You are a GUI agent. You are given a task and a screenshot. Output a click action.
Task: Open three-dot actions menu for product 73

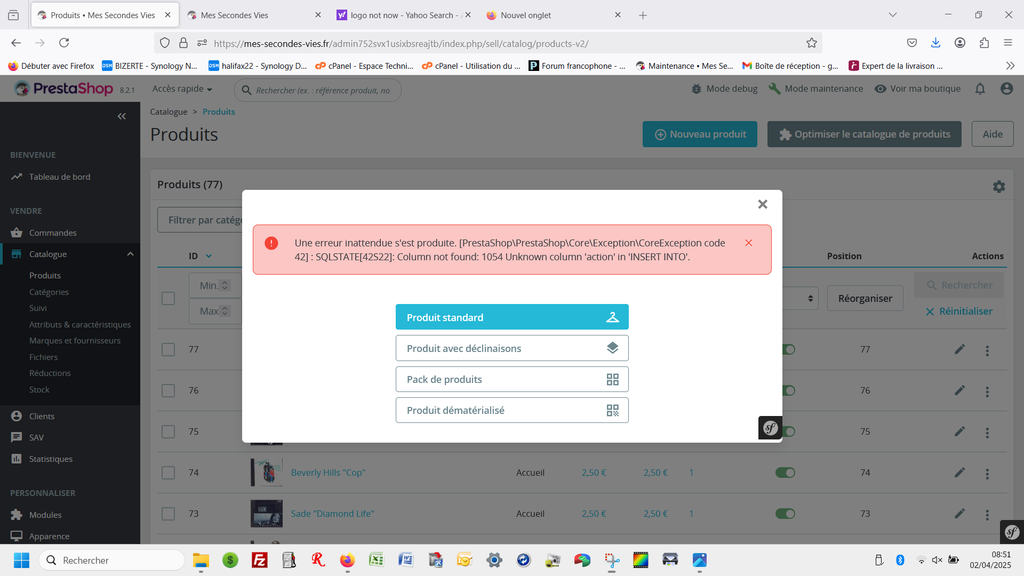(987, 515)
